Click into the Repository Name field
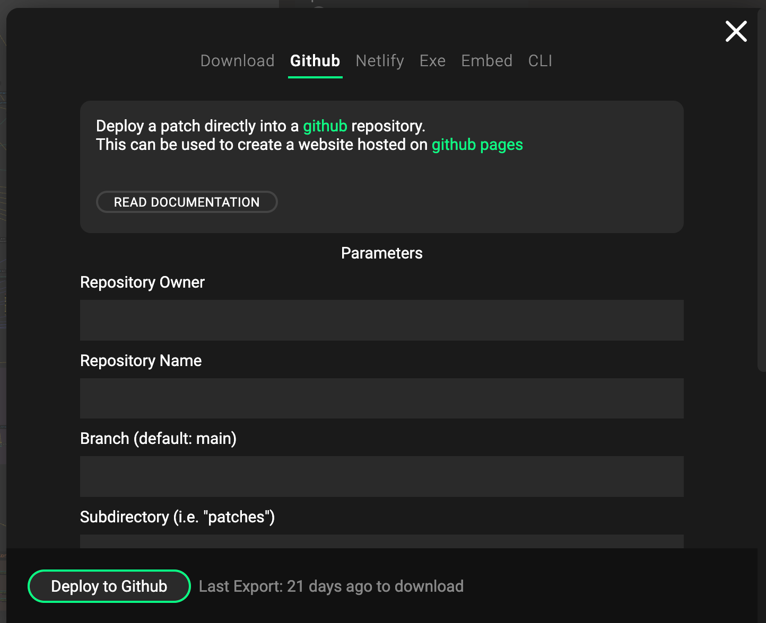The image size is (766, 623). coord(382,398)
